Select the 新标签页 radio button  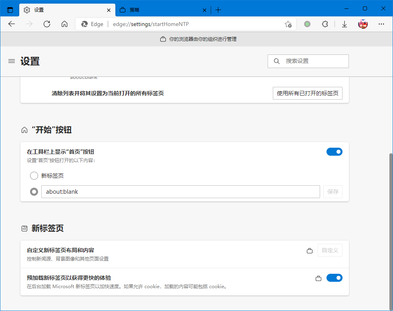tap(34, 176)
